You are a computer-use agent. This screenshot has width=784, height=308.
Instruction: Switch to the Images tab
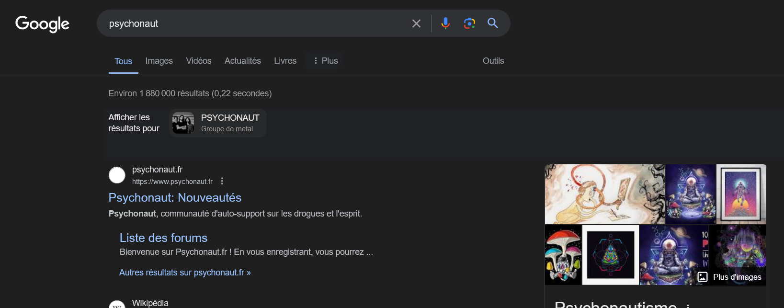pyautogui.click(x=159, y=61)
